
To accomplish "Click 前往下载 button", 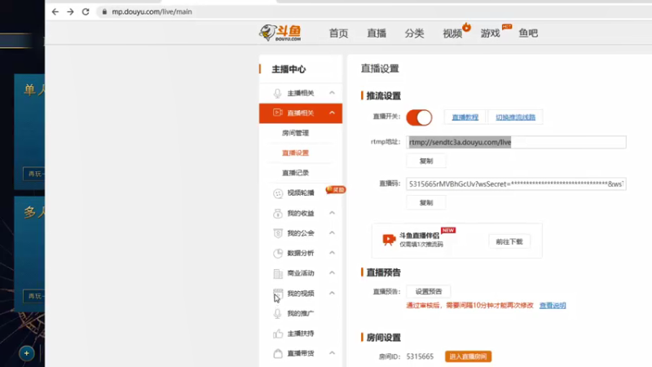I will 509,241.
